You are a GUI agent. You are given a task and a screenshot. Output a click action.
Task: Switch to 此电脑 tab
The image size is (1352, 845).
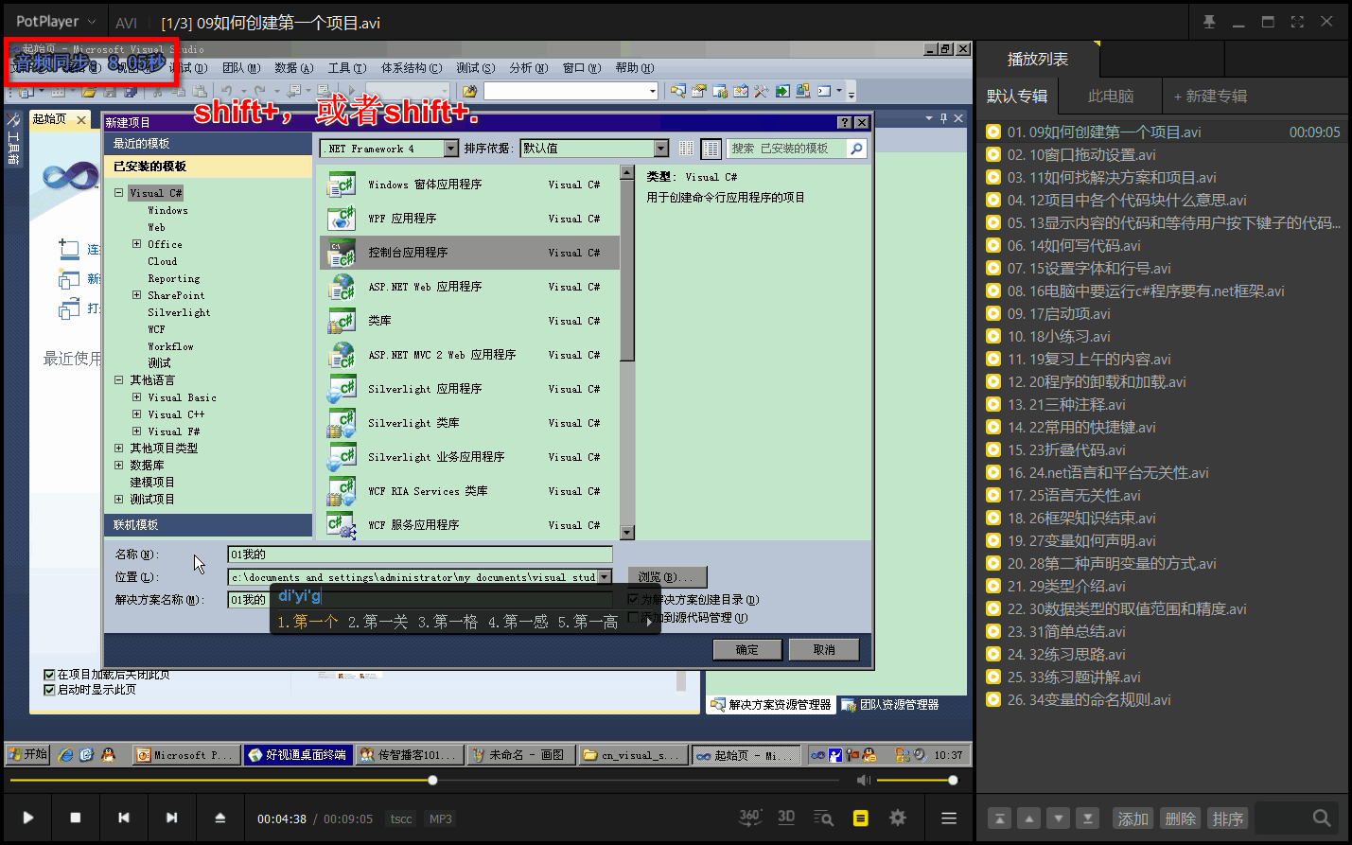[1111, 96]
